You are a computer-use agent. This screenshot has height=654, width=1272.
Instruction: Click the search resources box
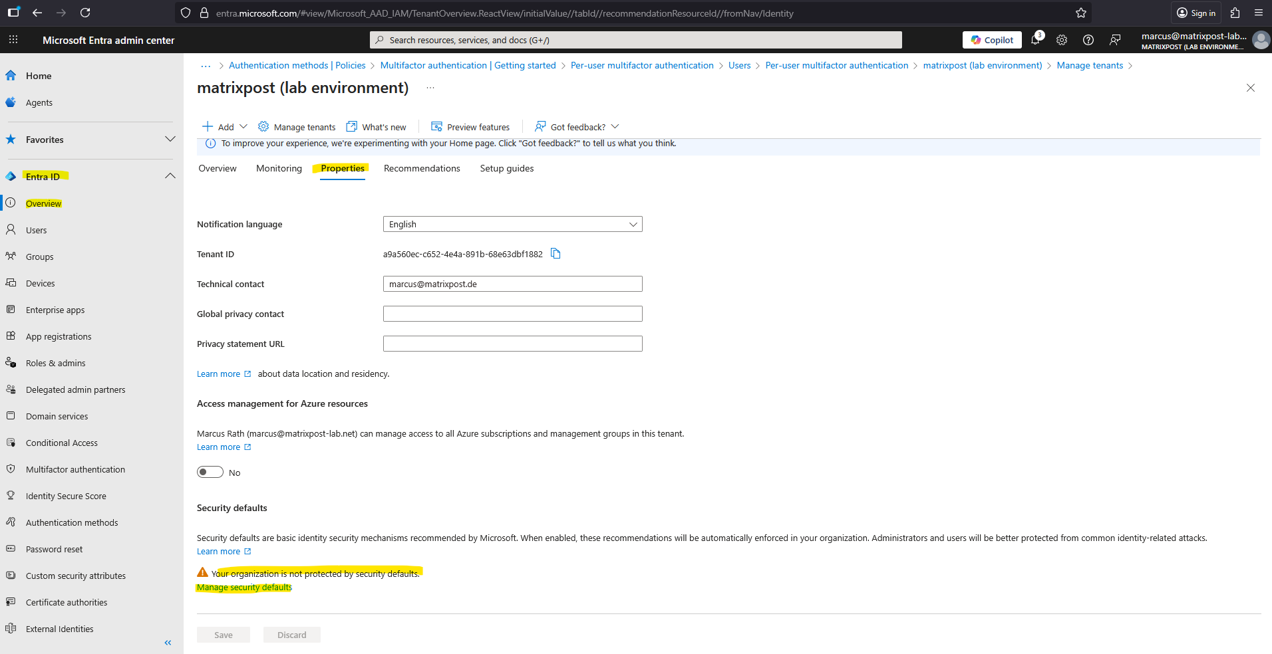(x=635, y=40)
